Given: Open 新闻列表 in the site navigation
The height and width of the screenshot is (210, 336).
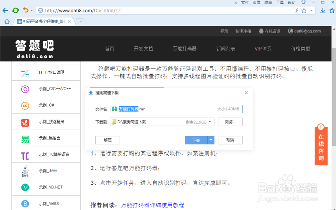Looking at the screenshot, I should pos(226,49).
